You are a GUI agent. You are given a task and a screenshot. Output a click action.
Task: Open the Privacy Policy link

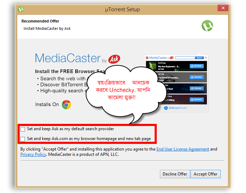[33, 154]
